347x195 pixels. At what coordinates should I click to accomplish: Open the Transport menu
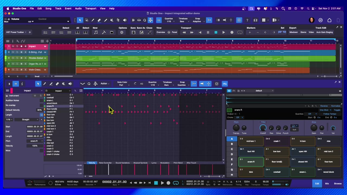coord(91,8)
